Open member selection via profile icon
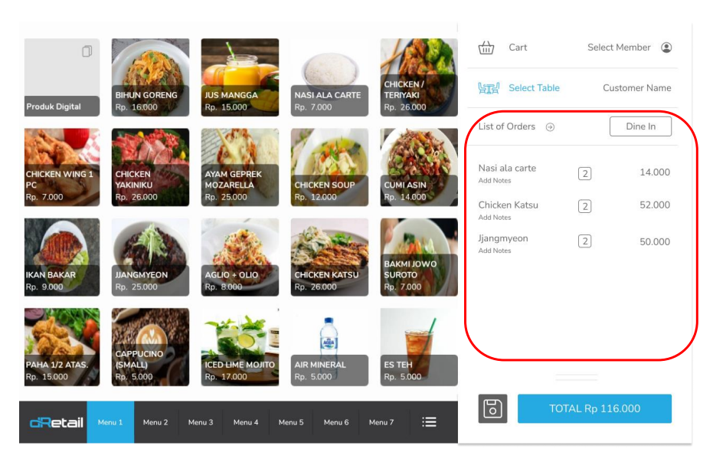Image resolution: width=713 pixels, height=449 pixels. coord(666,48)
